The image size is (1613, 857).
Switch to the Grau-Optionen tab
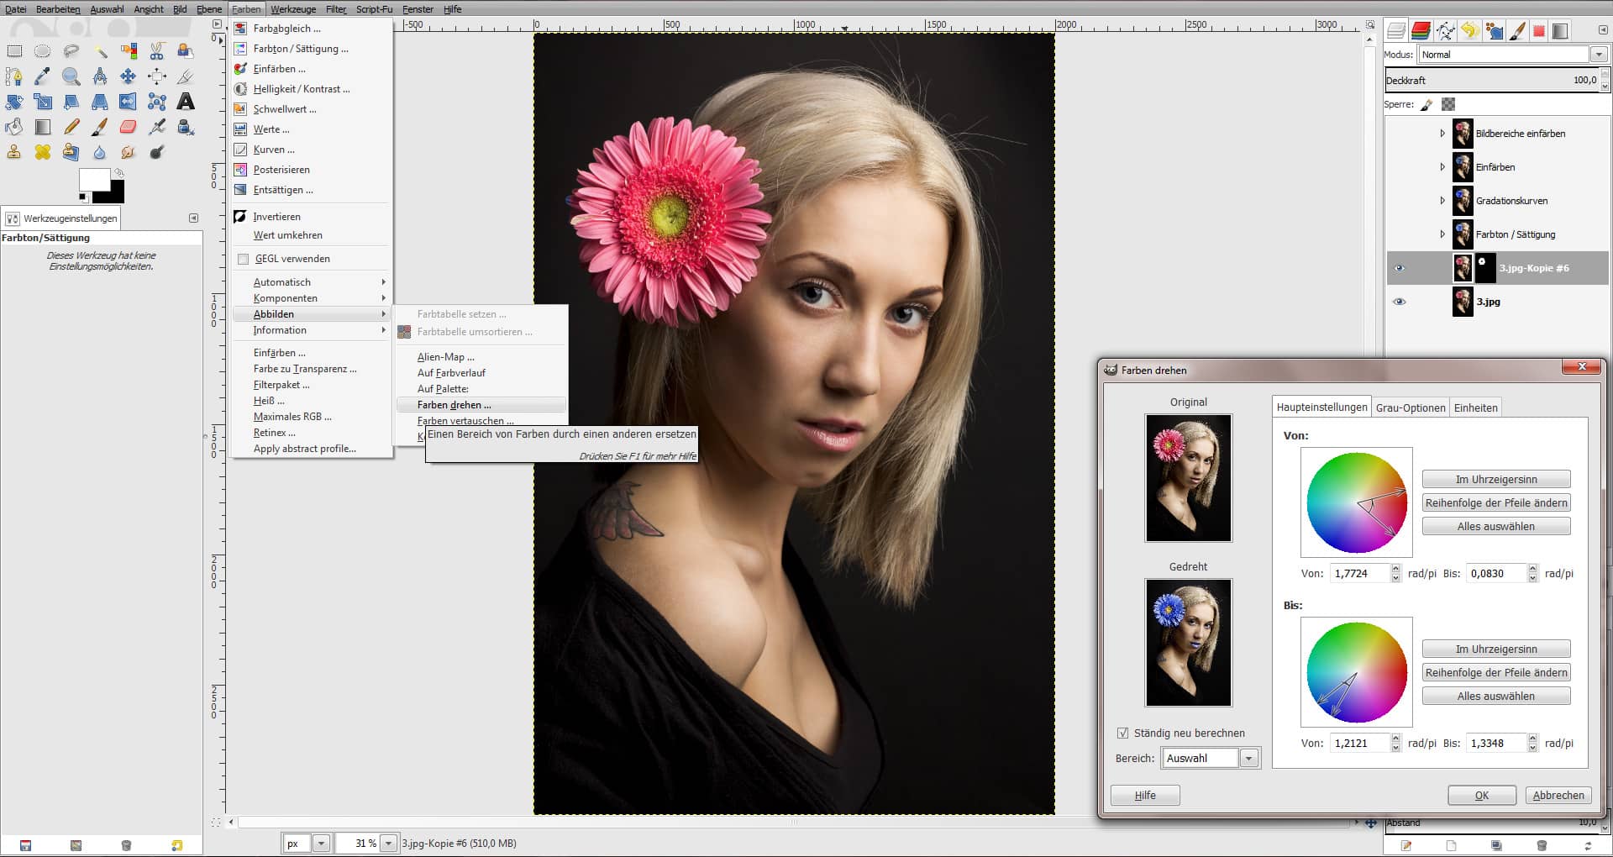[1411, 407]
